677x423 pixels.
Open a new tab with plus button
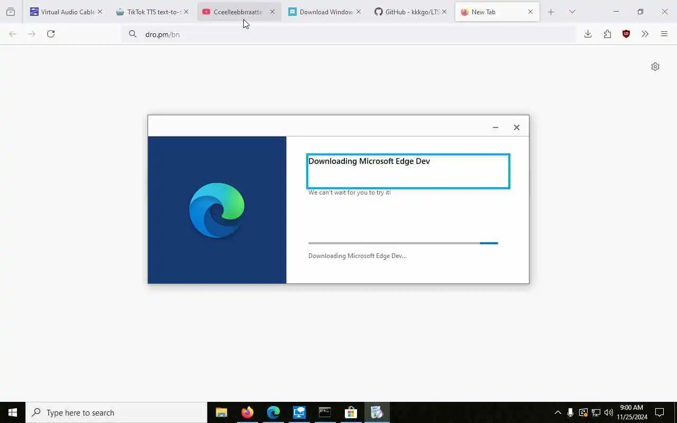coord(551,12)
